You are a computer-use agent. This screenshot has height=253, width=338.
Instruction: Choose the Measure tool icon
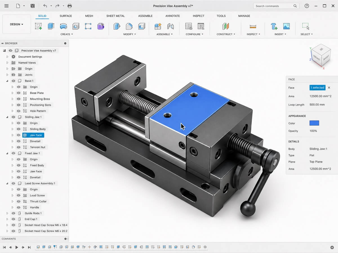[253, 26]
